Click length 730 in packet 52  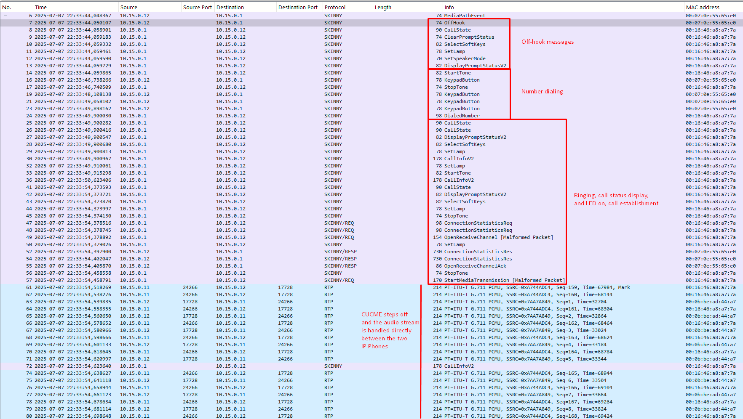tap(437, 252)
